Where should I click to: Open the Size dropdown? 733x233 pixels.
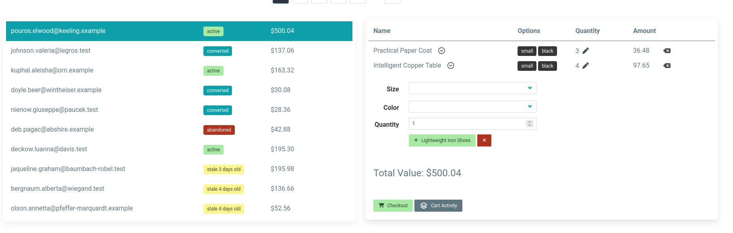click(x=472, y=88)
